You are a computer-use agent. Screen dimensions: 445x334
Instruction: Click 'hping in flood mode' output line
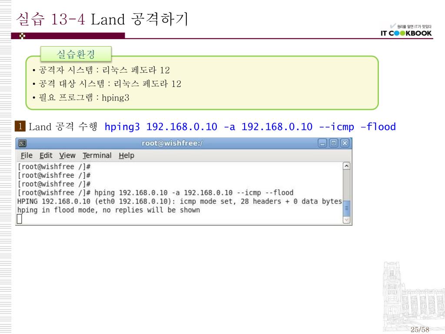tap(109, 210)
